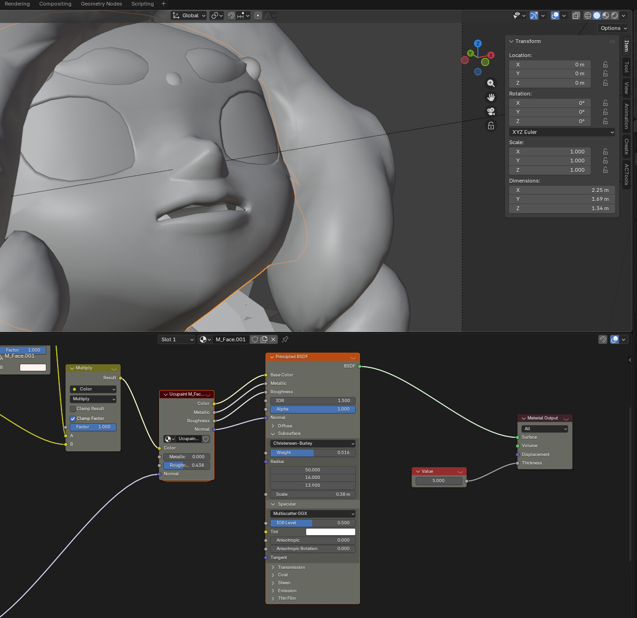Image resolution: width=637 pixels, height=618 pixels.
Task: Click the Weight slider in Subsurface section
Action: tap(313, 453)
